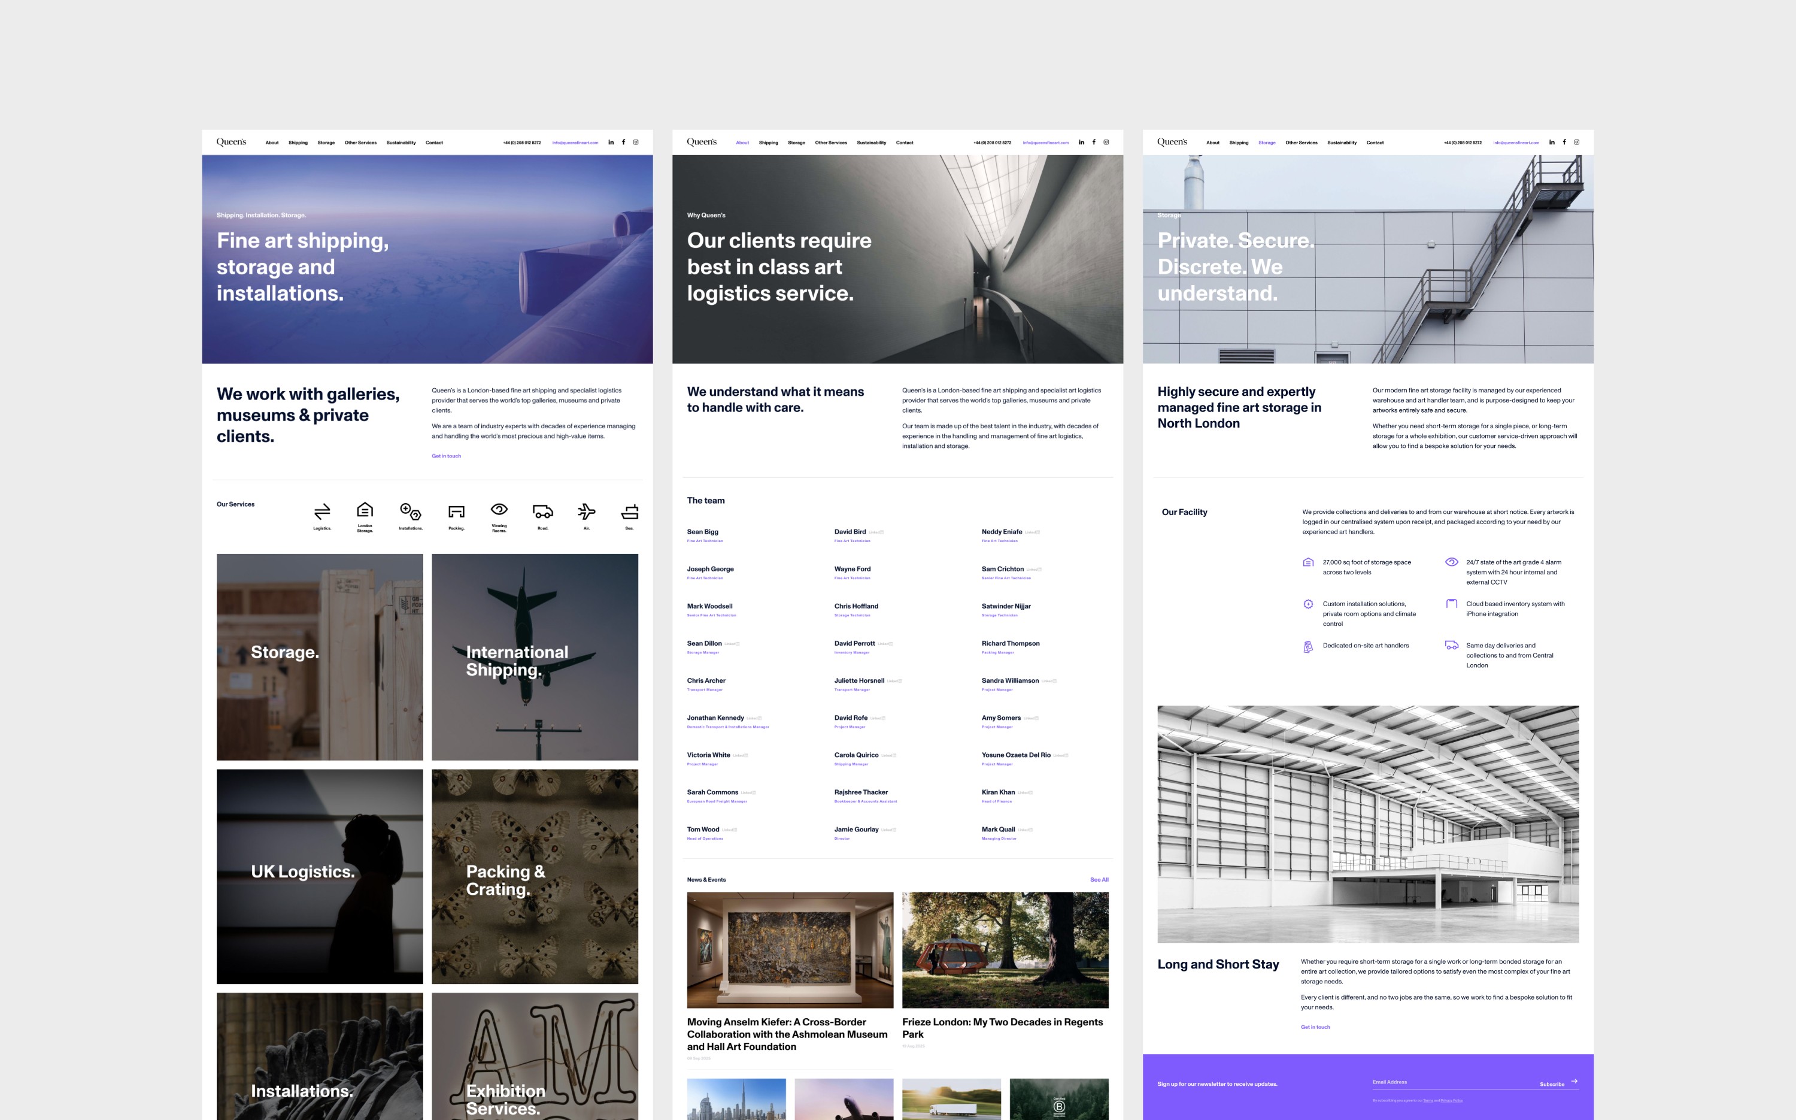The width and height of the screenshot is (1796, 1120).
Task: Open Sustainability menu in left page navigation
Action: coord(401,143)
